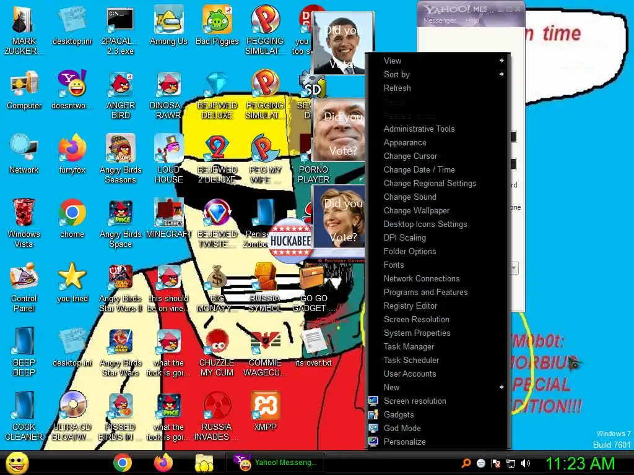The image size is (634, 475).
Task: Click the HUCKABEE campaign button badge
Action: [290, 241]
